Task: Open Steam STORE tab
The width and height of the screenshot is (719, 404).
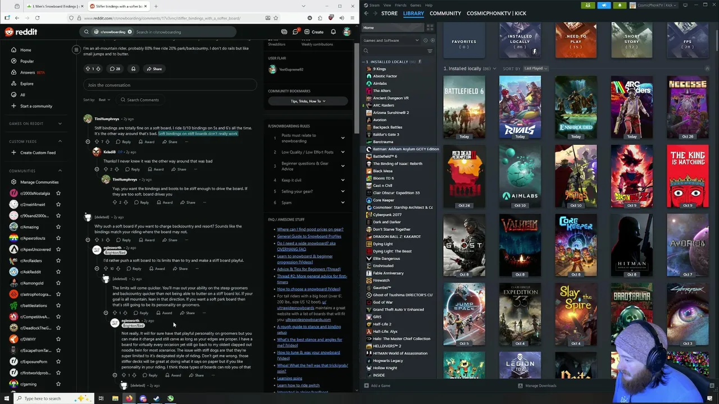Action: click(x=389, y=13)
